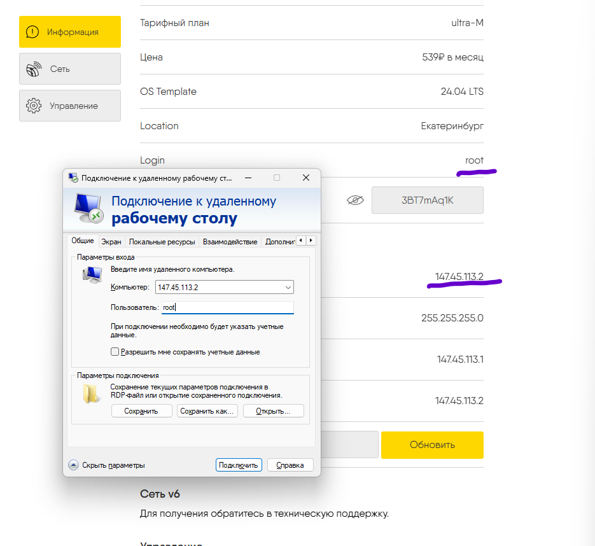
Task: Click the Управление gear icon
Action: pos(33,106)
